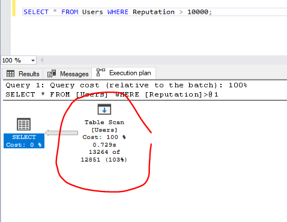Click the SELECT result grid icon

23,124
